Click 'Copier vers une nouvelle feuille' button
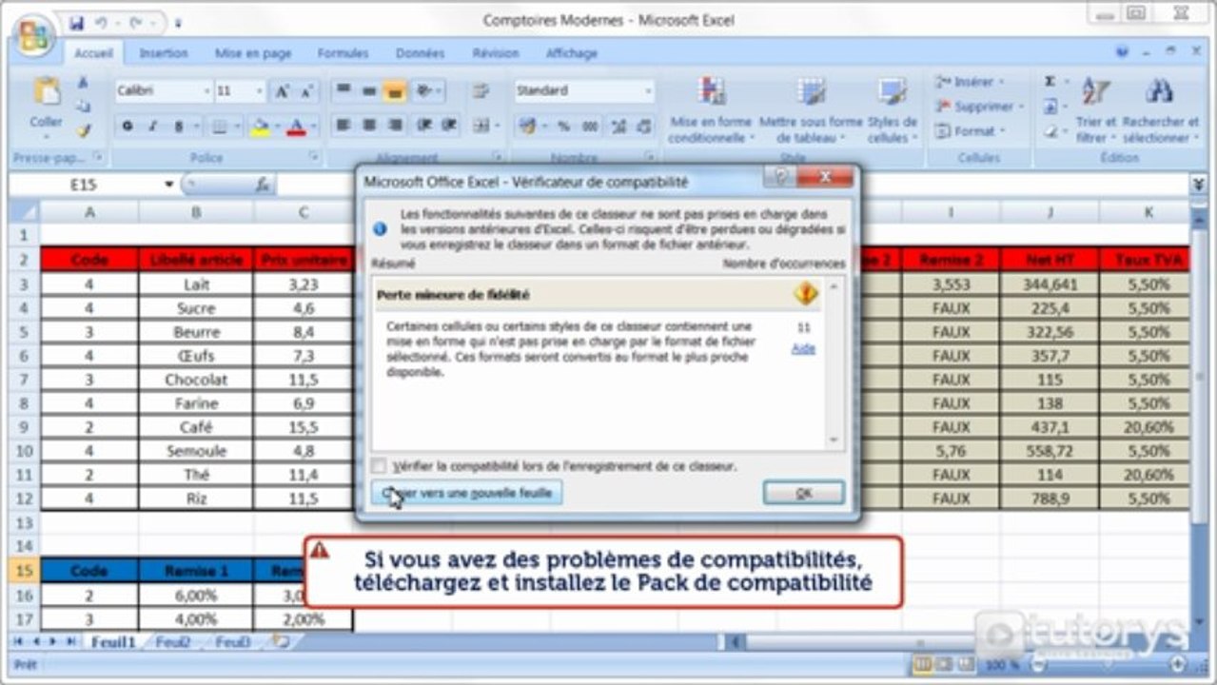The height and width of the screenshot is (685, 1217). point(466,493)
